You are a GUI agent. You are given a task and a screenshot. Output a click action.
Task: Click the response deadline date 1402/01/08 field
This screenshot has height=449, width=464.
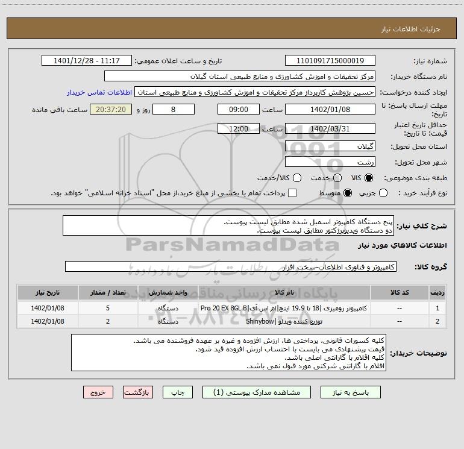point(330,109)
